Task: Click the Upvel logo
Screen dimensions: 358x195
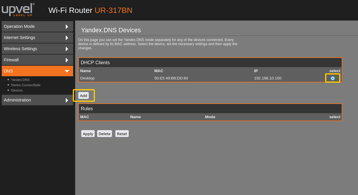Action: [x=18, y=9]
